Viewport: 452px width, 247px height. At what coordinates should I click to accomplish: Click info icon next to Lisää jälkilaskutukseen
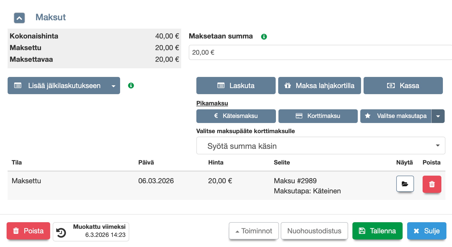[x=131, y=86]
